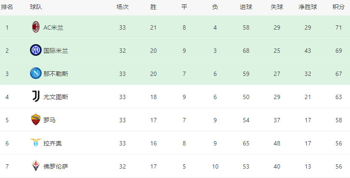Click the Lazio eagle logo

(36, 142)
